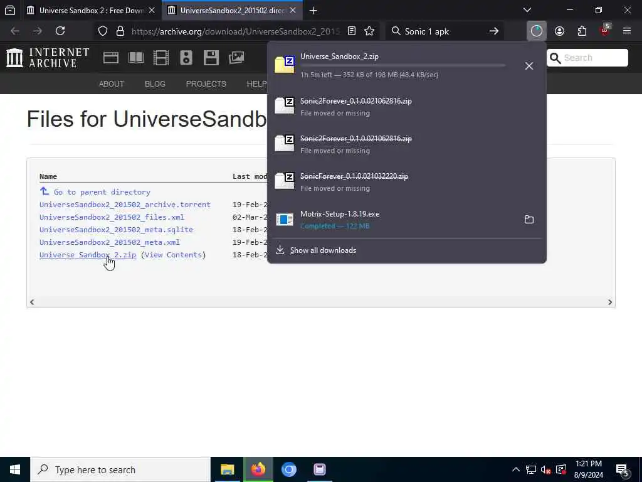This screenshot has width=642, height=482.
Task: Cancel the Universe_Sandbox_2.zip download
Action: click(529, 66)
